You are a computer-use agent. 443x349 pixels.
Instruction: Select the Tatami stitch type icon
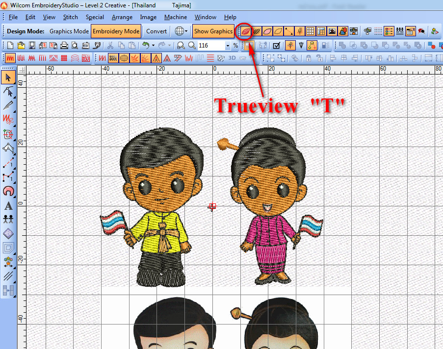click(x=21, y=58)
